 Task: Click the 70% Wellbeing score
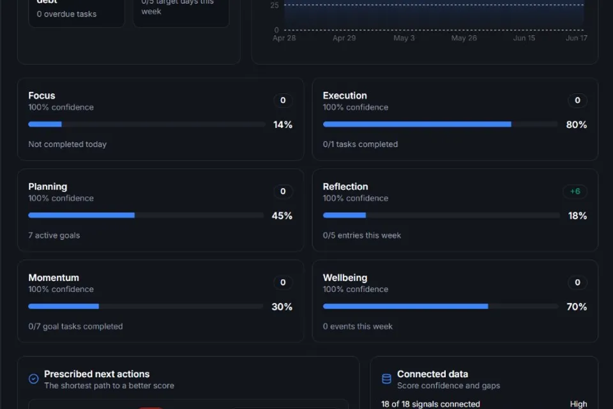point(577,307)
